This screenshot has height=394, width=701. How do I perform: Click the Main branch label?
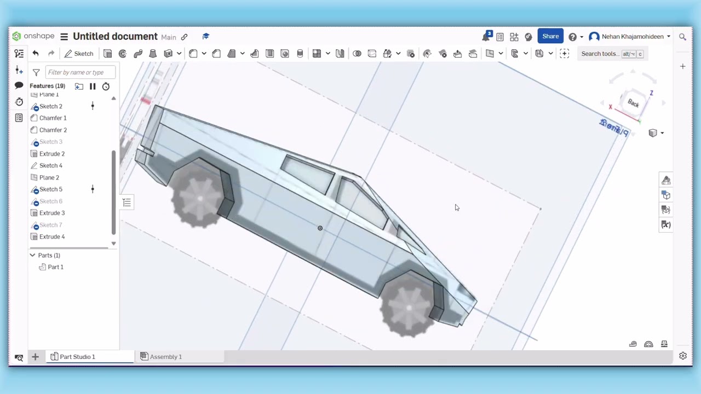tap(169, 37)
